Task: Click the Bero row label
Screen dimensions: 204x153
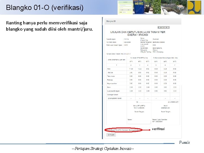Action: 109,87
